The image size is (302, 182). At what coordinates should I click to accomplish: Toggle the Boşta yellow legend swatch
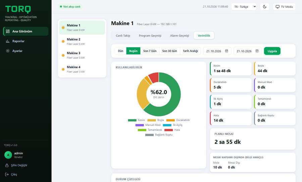(152, 120)
